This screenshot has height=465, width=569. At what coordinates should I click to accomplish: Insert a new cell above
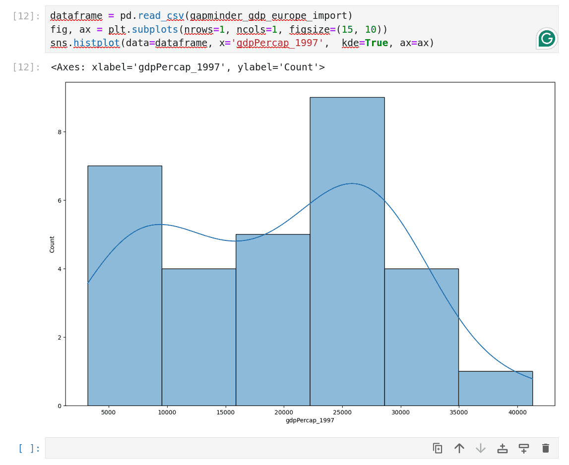502,448
